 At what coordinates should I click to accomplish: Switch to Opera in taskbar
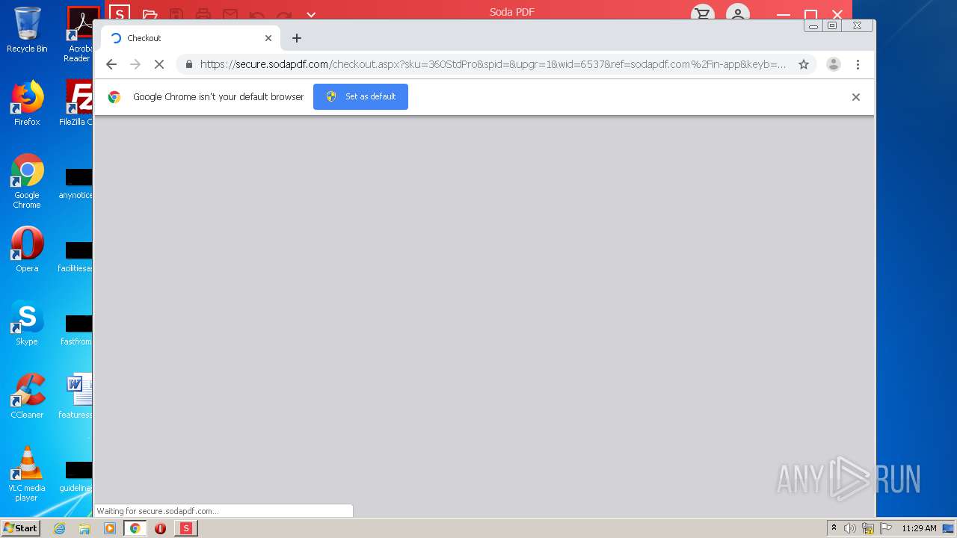tap(160, 528)
